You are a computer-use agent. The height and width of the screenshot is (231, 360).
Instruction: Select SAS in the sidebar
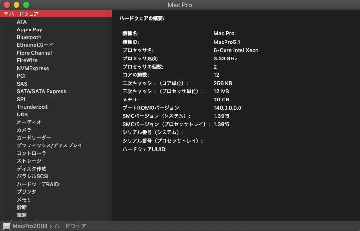pos(22,84)
